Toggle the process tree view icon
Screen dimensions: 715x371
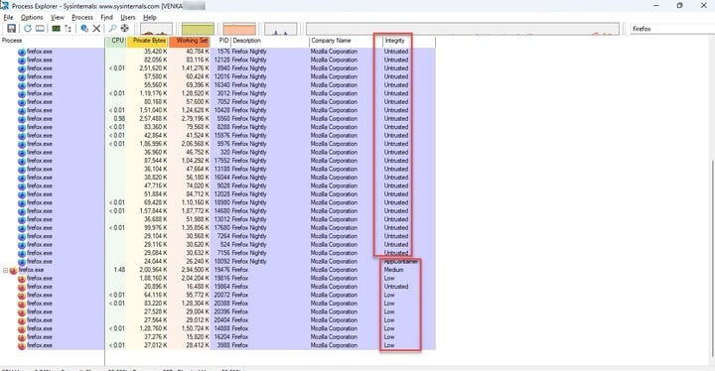tap(68, 28)
